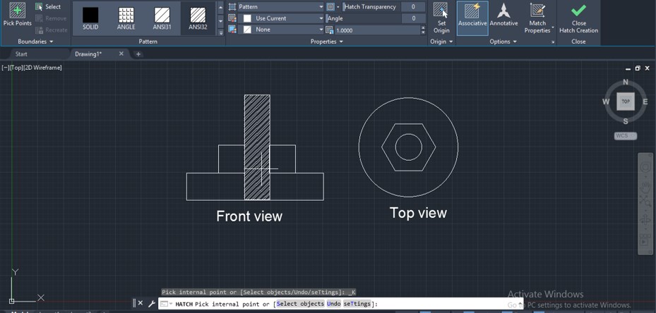Choose the SOLID hatch pattern swatch
The height and width of the screenshot is (313, 656).
point(90,18)
